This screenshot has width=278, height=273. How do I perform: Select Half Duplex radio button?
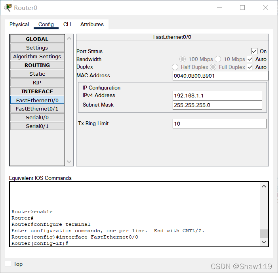click(175, 67)
